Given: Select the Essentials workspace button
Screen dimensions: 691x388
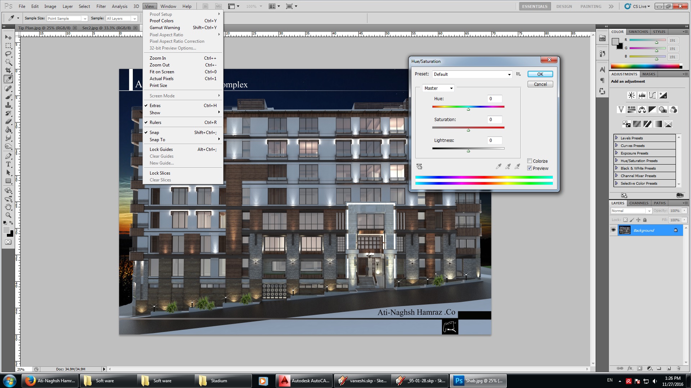Looking at the screenshot, I should click(x=535, y=6).
